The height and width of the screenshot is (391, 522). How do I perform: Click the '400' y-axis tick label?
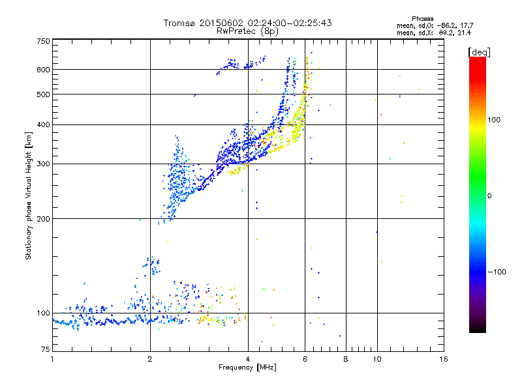coord(44,124)
